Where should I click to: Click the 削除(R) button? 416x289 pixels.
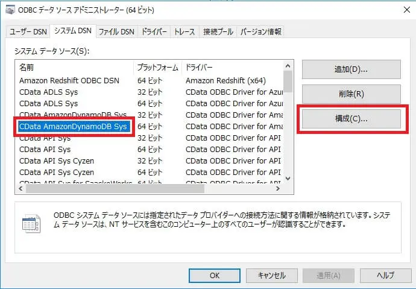click(351, 94)
